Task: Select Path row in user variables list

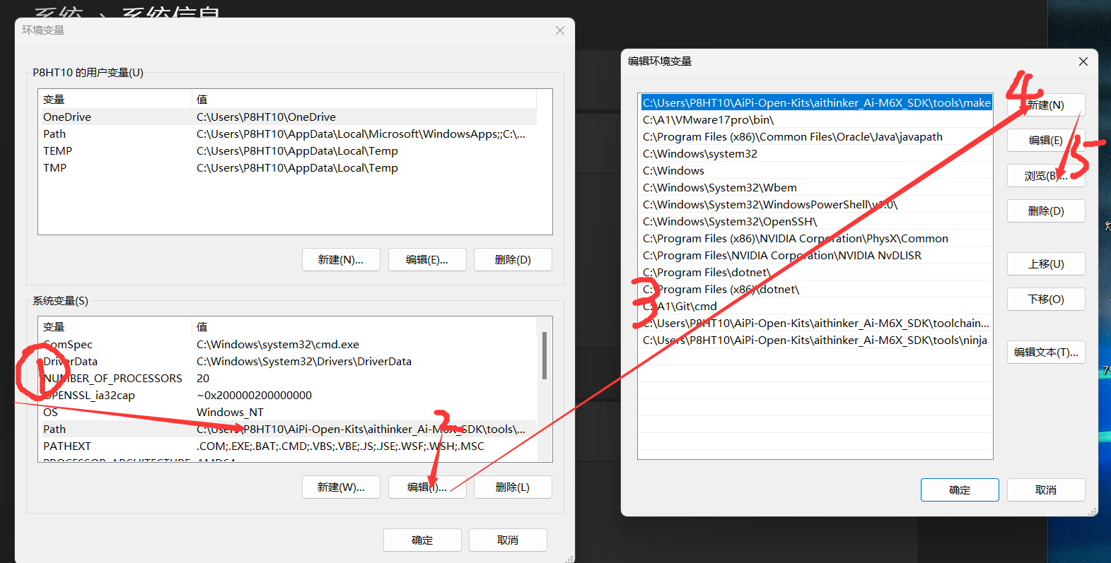Action: coord(288,134)
